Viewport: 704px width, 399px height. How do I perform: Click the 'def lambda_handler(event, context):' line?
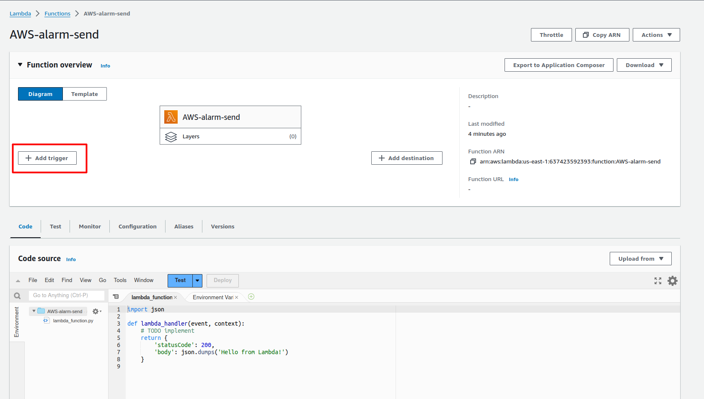pyautogui.click(x=186, y=324)
